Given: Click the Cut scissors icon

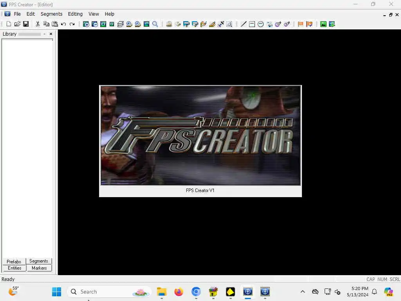Looking at the screenshot, I should tap(38, 24).
